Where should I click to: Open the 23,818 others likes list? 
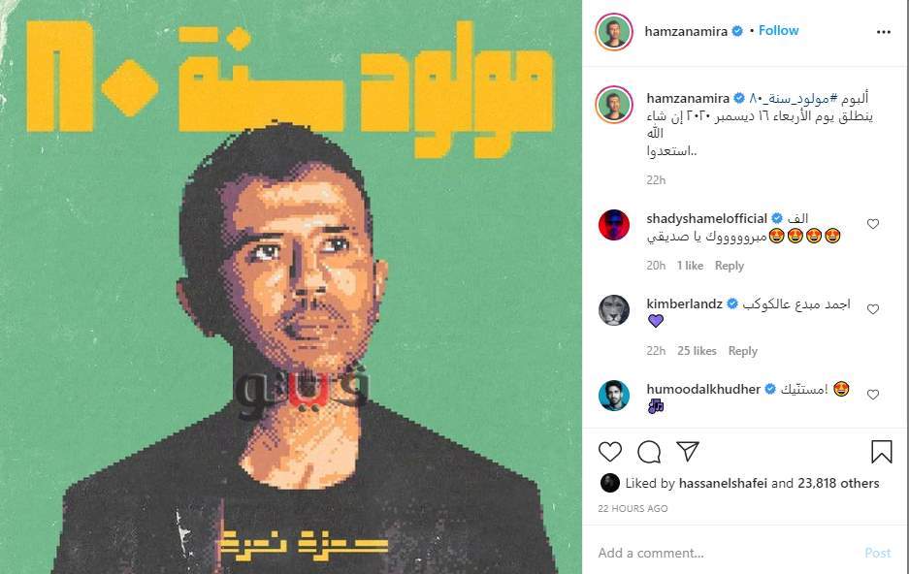coord(838,483)
